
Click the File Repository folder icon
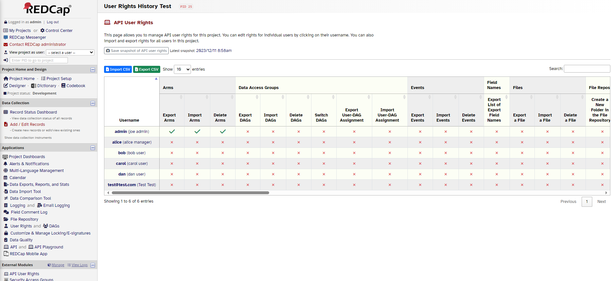[6, 219]
